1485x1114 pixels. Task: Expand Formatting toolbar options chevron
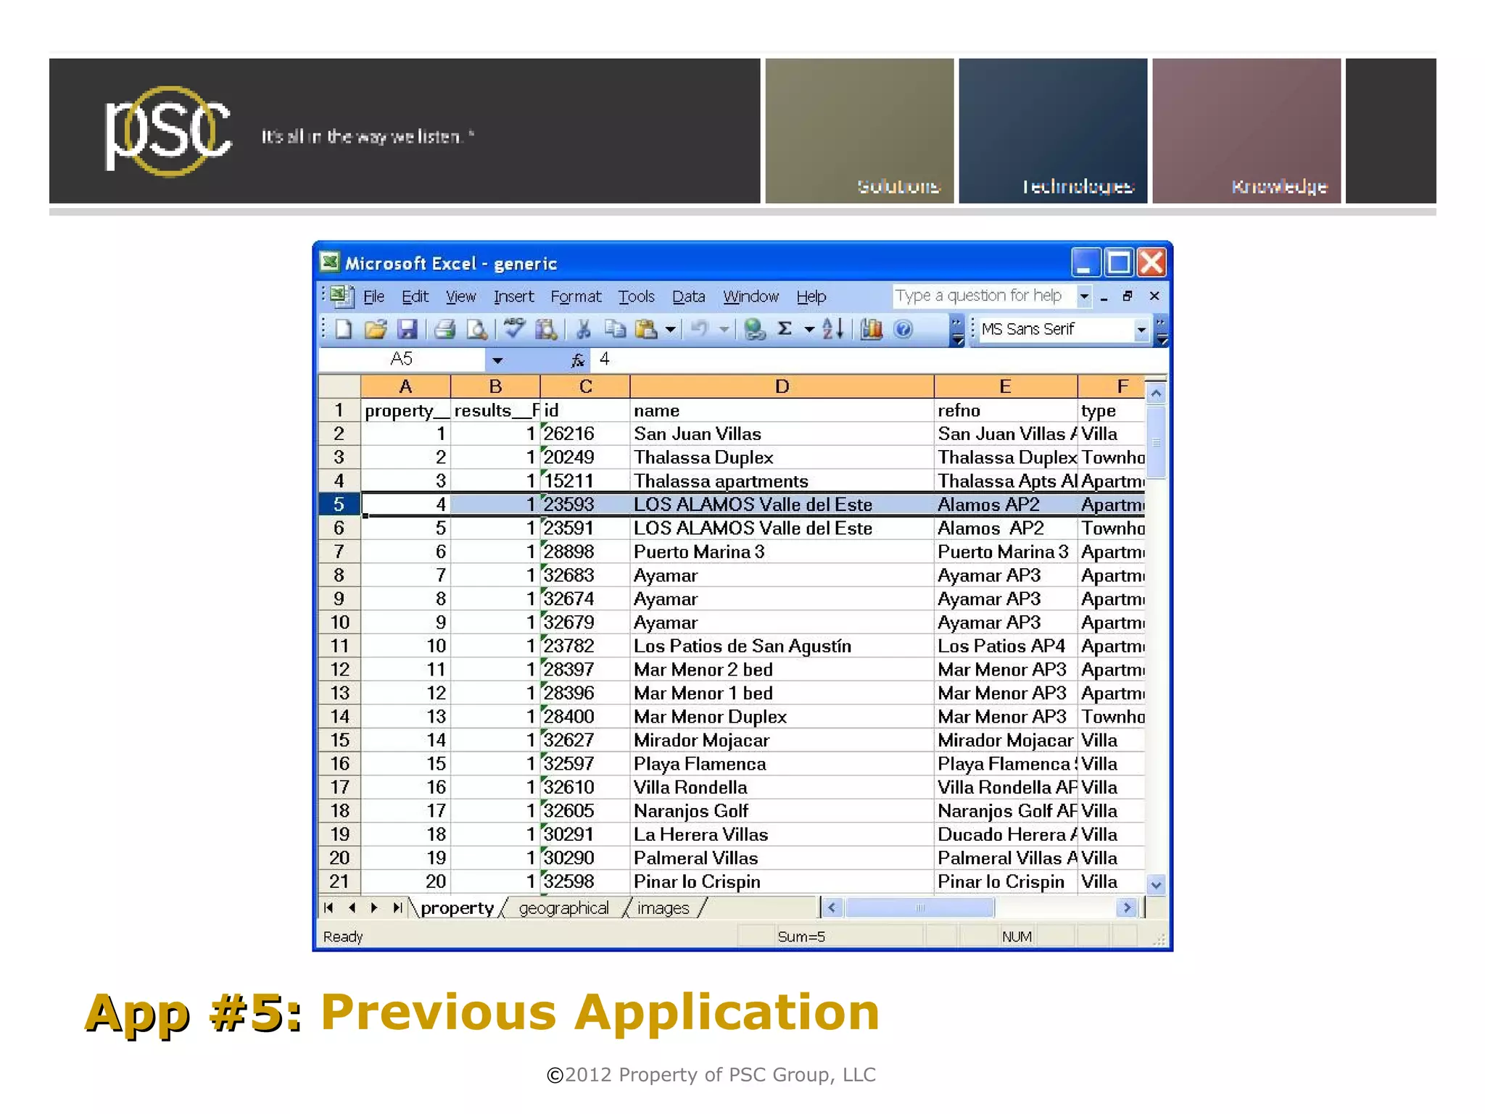pyautogui.click(x=1161, y=331)
